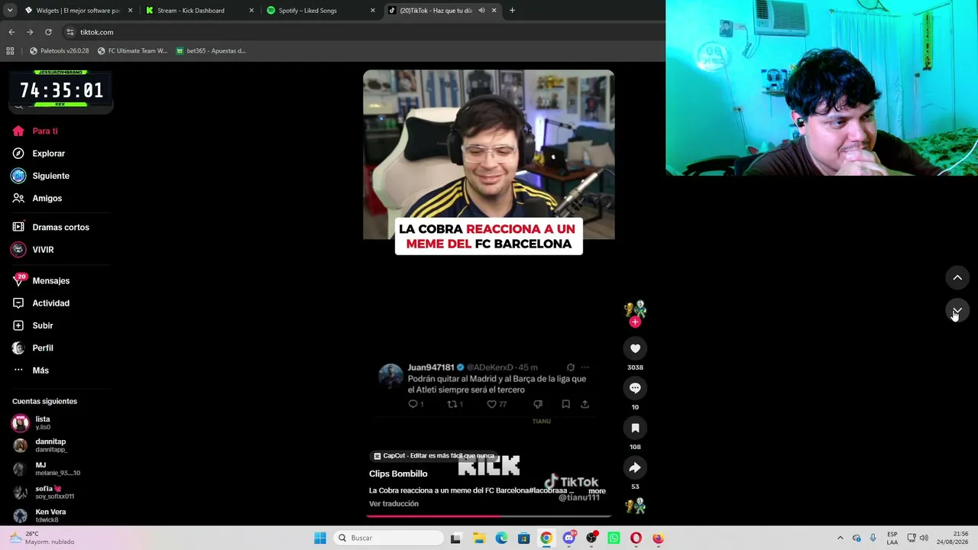Open the Windows Start menu
The image size is (978, 550).
[320, 538]
